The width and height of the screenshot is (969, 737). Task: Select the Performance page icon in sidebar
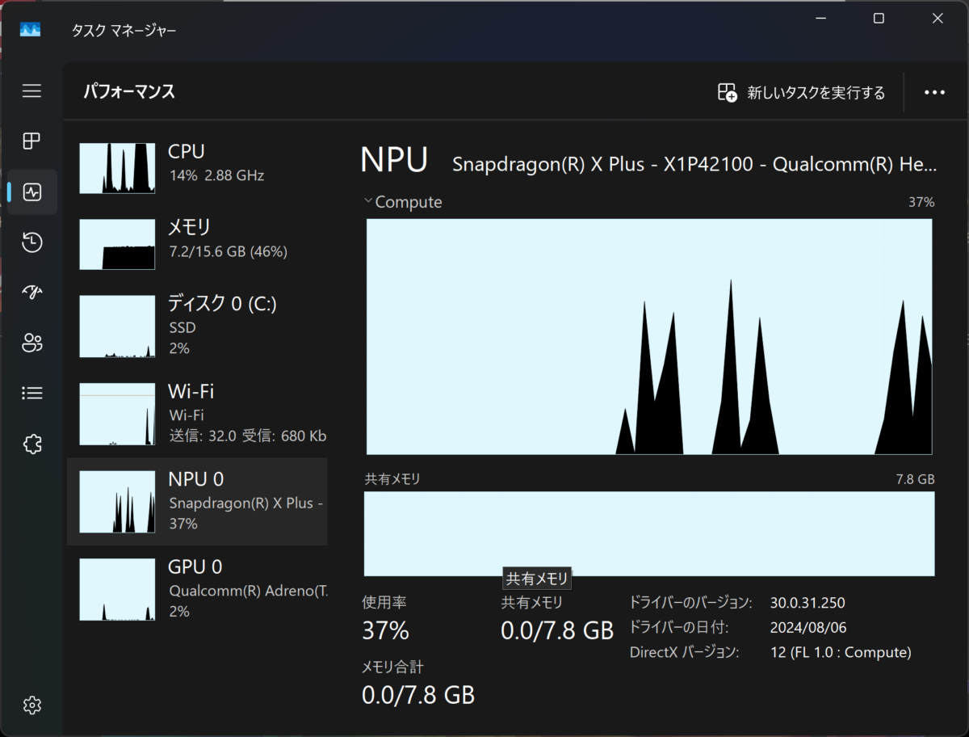tap(32, 192)
